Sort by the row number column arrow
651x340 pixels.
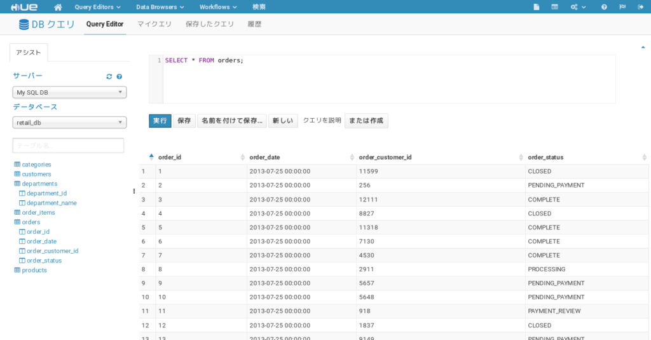click(151, 157)
